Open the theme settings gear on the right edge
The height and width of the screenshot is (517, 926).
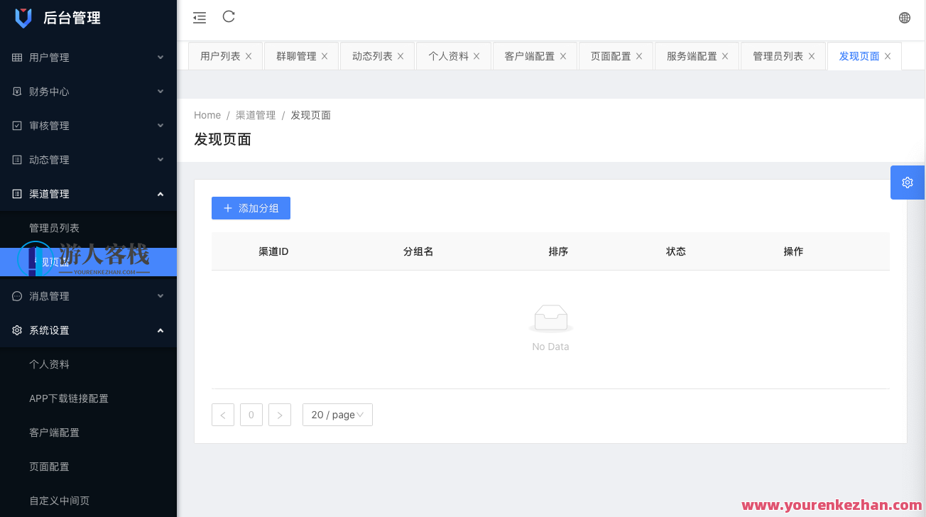tap(907, 182)
